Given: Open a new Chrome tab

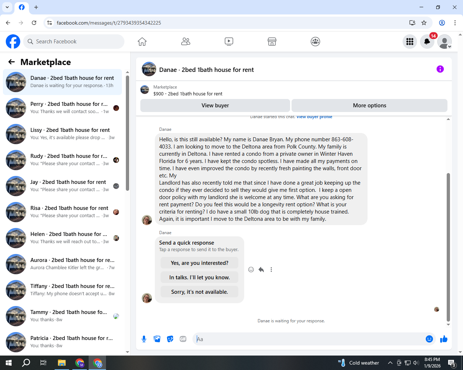Looking at the screenshot, I should pyautogui.click(x=36, y=7).
